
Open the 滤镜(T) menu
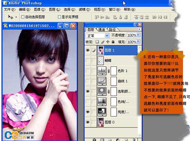pos(84,10)
